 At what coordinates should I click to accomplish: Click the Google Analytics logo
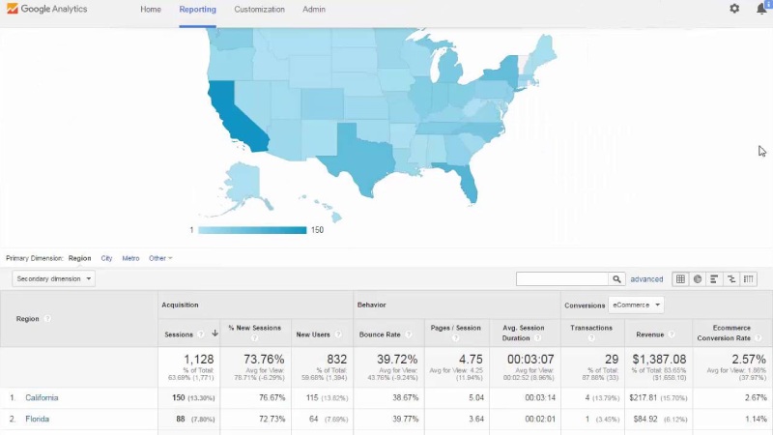(46, 9)
